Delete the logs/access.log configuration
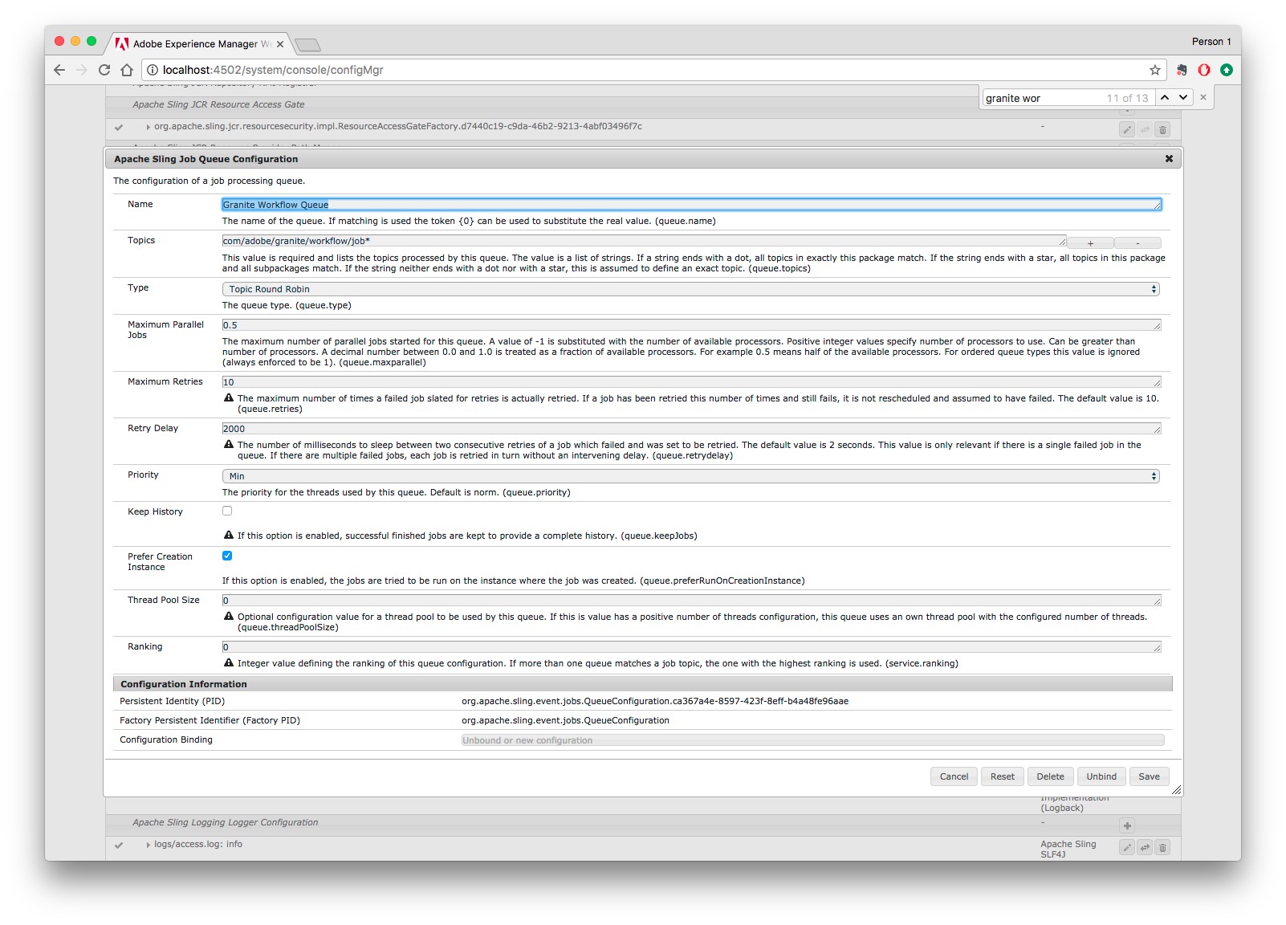Screen dimensions: 1286x925 [1162, 847]
